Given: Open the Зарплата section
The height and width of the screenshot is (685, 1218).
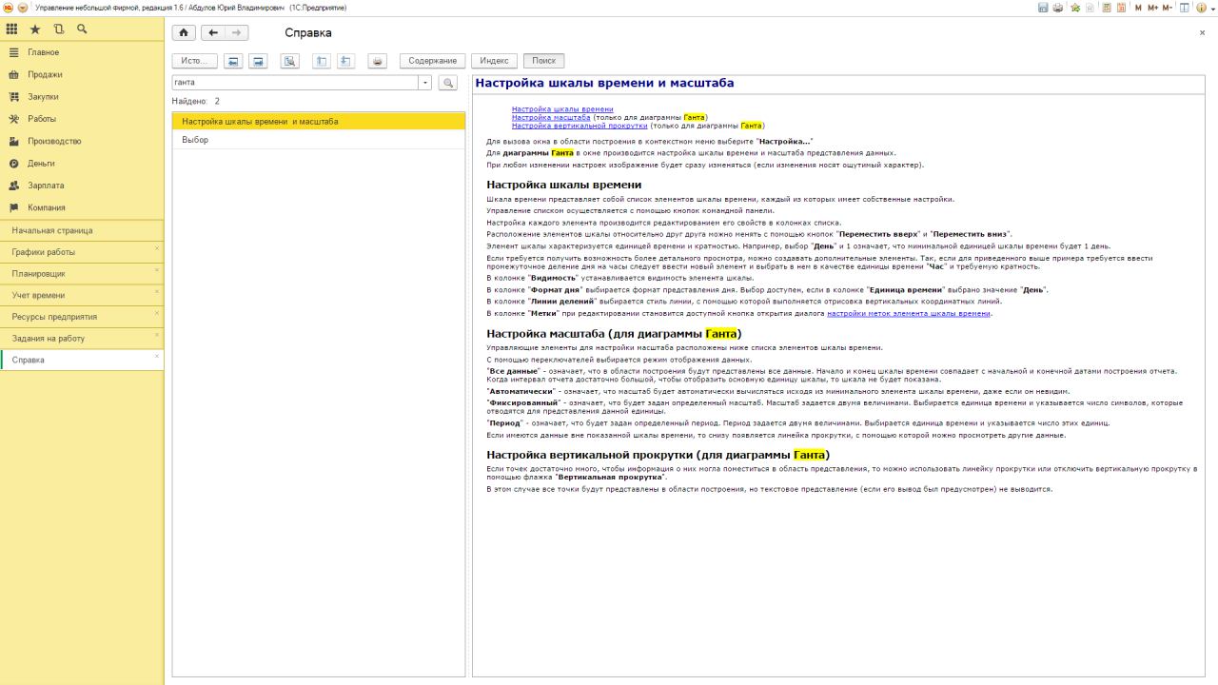Looking at the screenshot, I should [x=82, y=186].
